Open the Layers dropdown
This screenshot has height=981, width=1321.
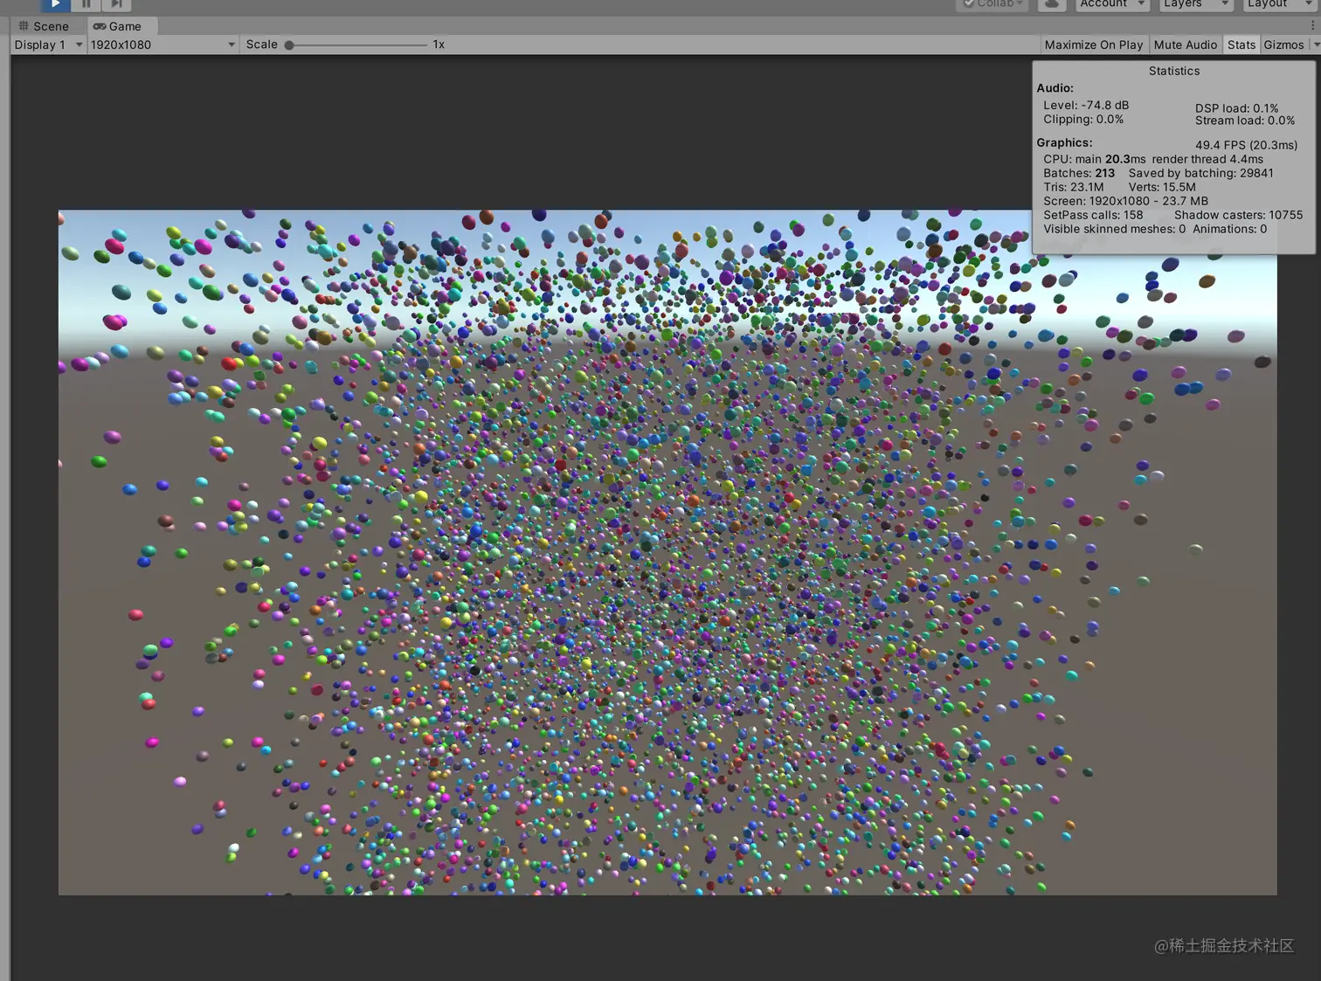point(1195,4)
